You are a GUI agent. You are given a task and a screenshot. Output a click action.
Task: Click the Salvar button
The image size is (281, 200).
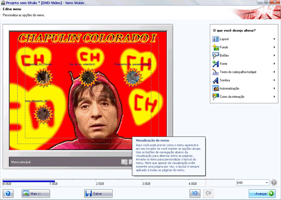click(98, 193)
